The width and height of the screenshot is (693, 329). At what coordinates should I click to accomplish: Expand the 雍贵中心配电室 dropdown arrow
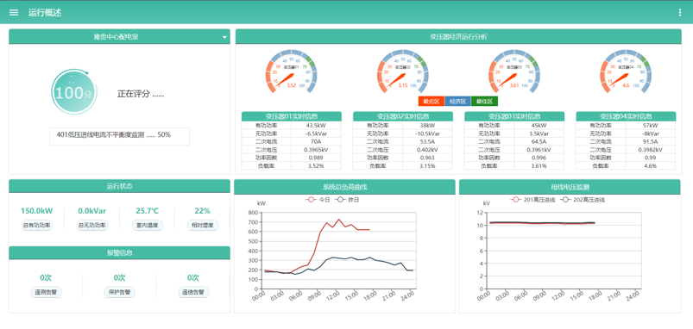[x=224, y=38]
